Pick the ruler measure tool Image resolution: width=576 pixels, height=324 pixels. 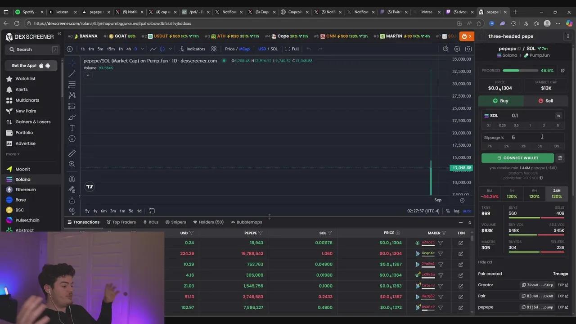click(x=72, y=153)
